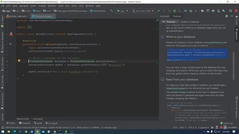Run the app with green play button

[159, 11]
